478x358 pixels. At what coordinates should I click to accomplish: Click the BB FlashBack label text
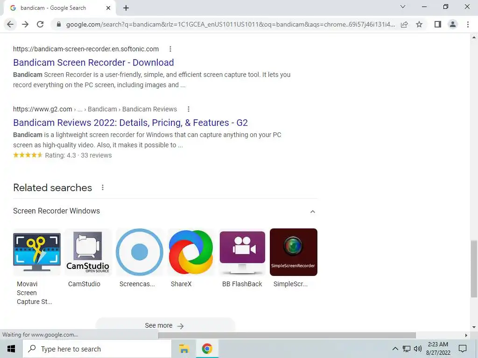point(242,284)
